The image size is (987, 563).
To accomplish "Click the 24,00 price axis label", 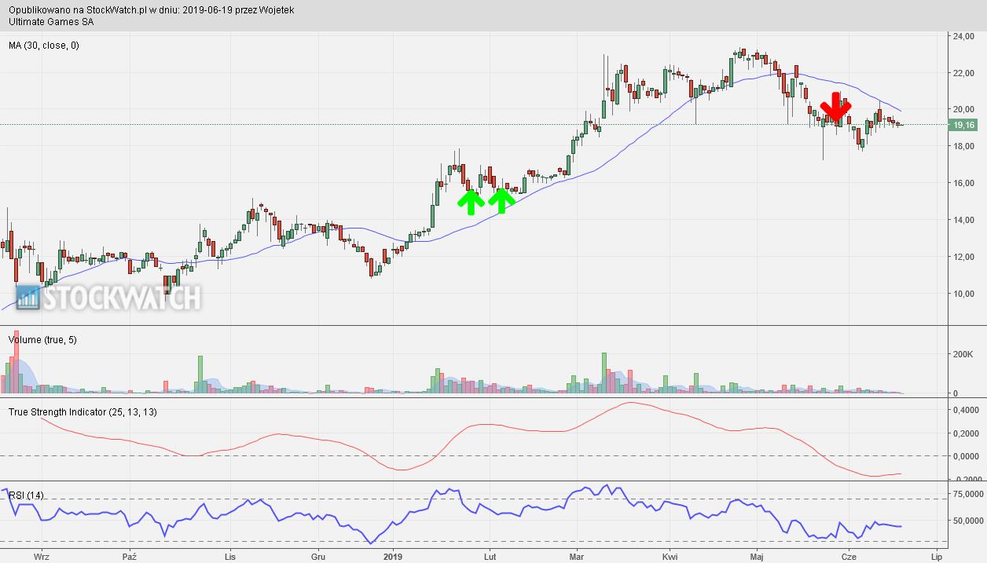I will (963, 37).
